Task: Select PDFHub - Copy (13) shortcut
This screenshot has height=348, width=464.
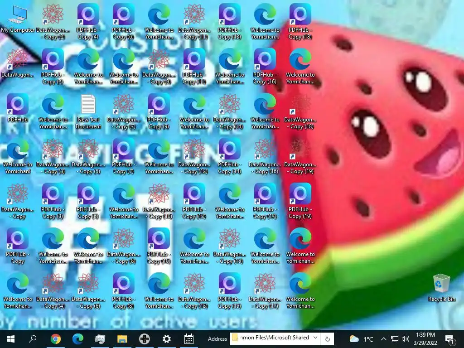Action: coord(229,22)
